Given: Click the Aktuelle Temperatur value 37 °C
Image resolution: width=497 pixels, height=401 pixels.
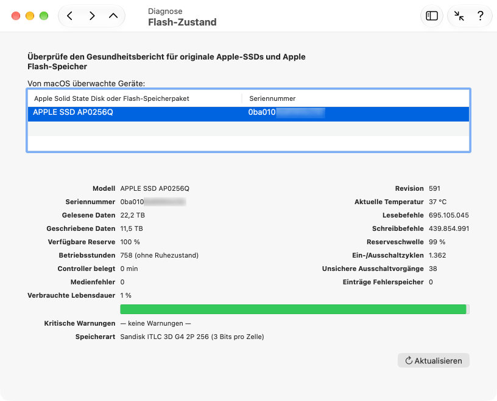Looking at the screenshot, I should pos(437,202).
